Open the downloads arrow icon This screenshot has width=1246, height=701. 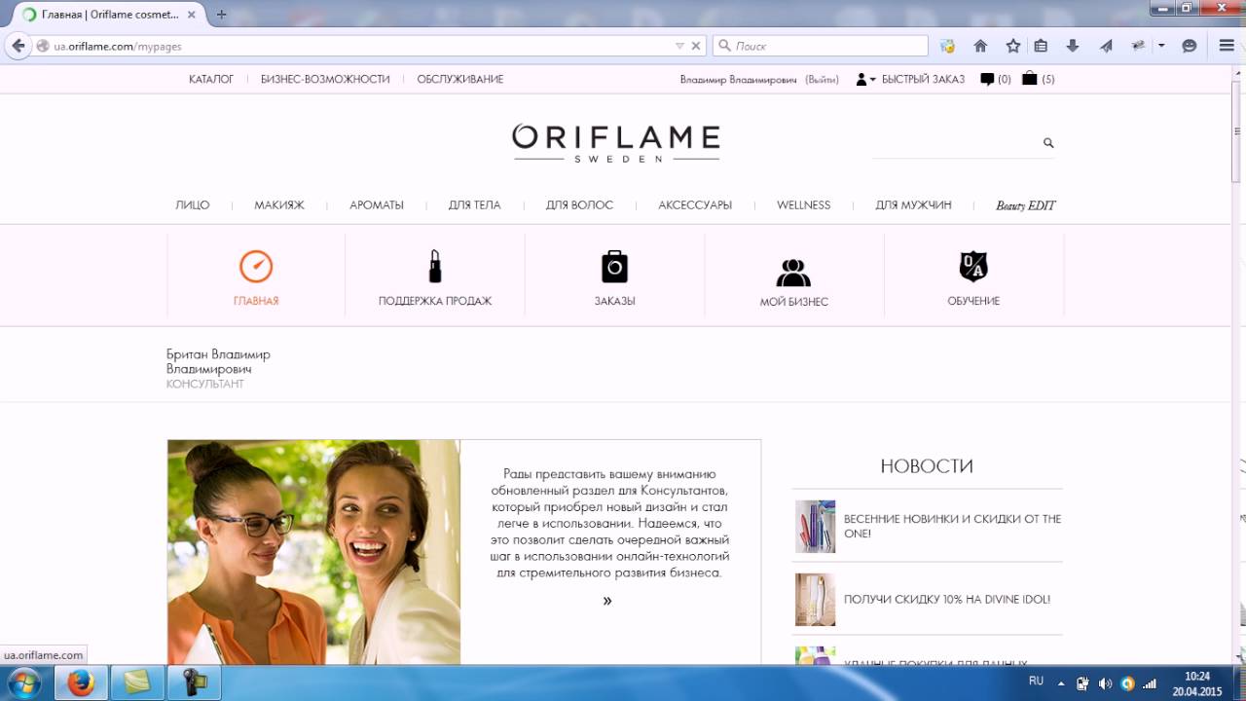pos(1073,46)
